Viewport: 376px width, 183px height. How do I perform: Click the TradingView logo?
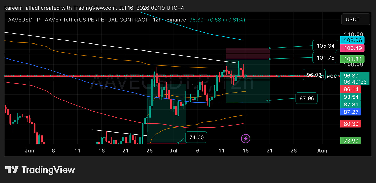pyautogui.click(x=40, y=170)
